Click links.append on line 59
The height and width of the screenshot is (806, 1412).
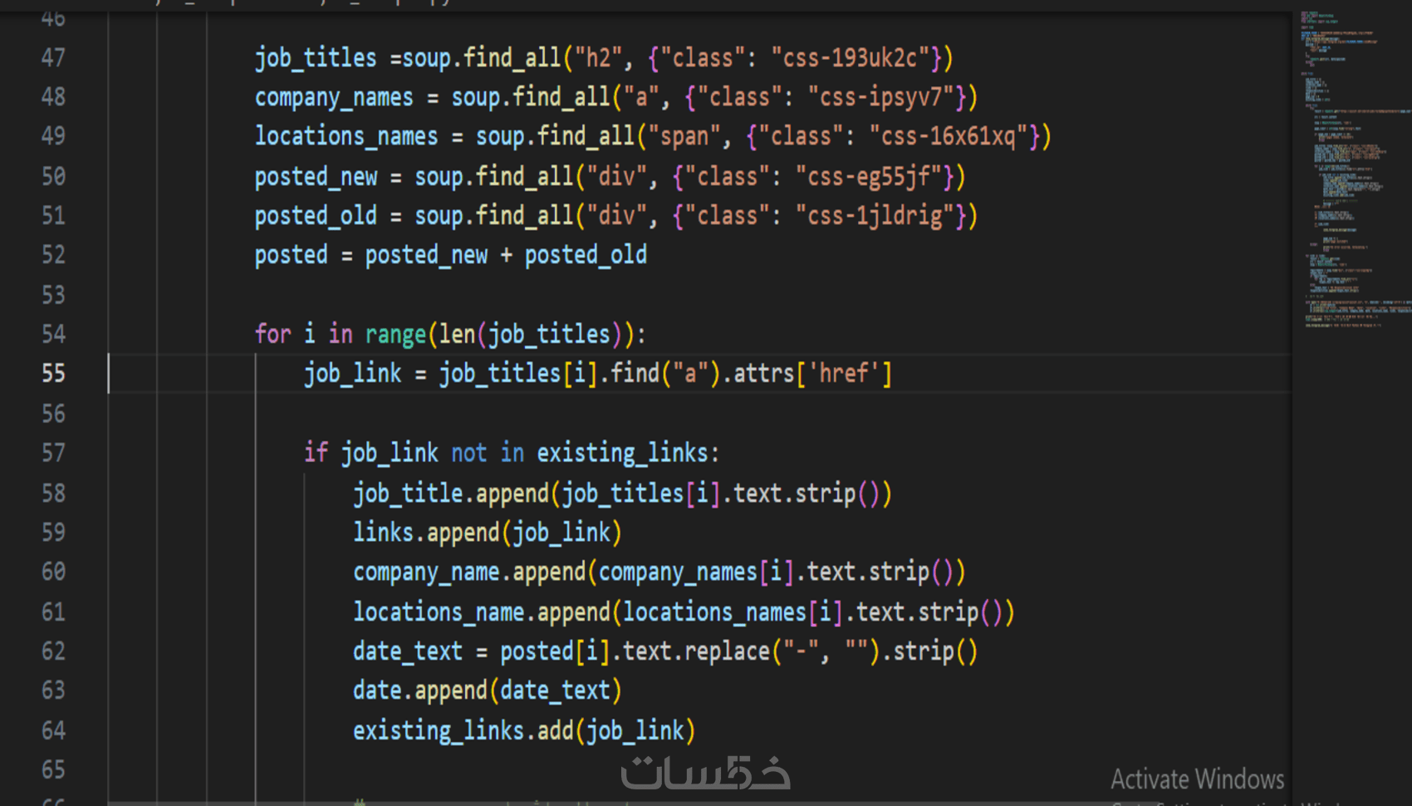coord(426,532)
